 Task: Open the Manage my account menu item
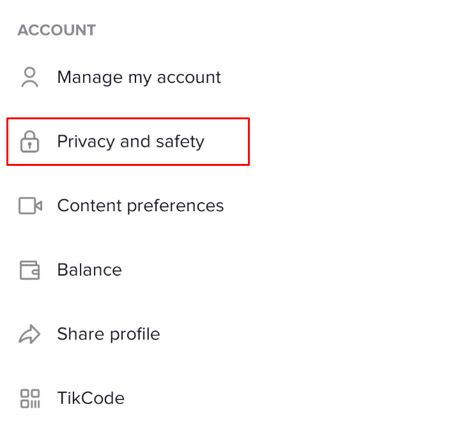tap(139, 77)
